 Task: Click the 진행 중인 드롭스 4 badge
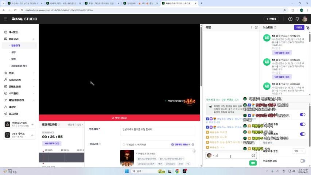(180, 144)
